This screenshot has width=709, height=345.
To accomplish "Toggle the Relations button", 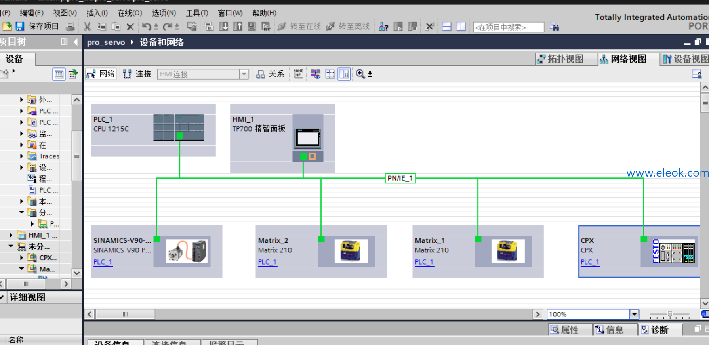I will point(270,74).
